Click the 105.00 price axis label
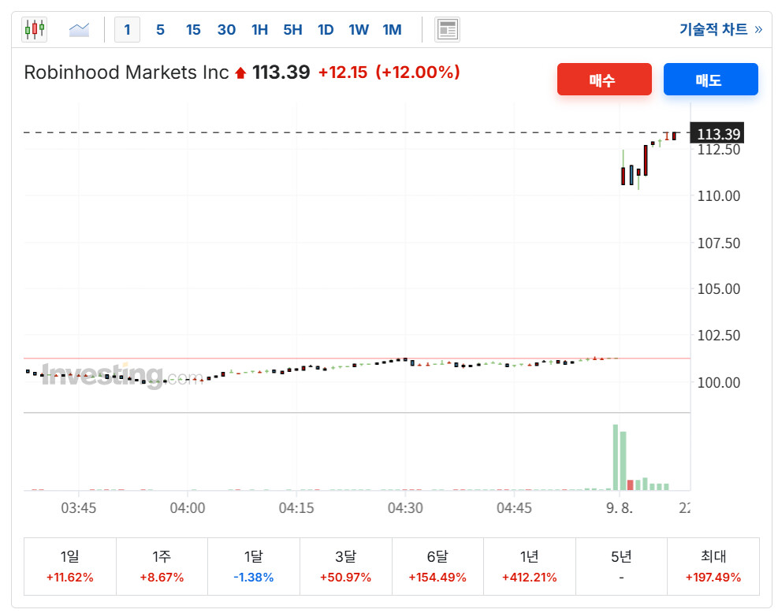The height and width of the screenshot is (613, 778). [x=718, y=288]
